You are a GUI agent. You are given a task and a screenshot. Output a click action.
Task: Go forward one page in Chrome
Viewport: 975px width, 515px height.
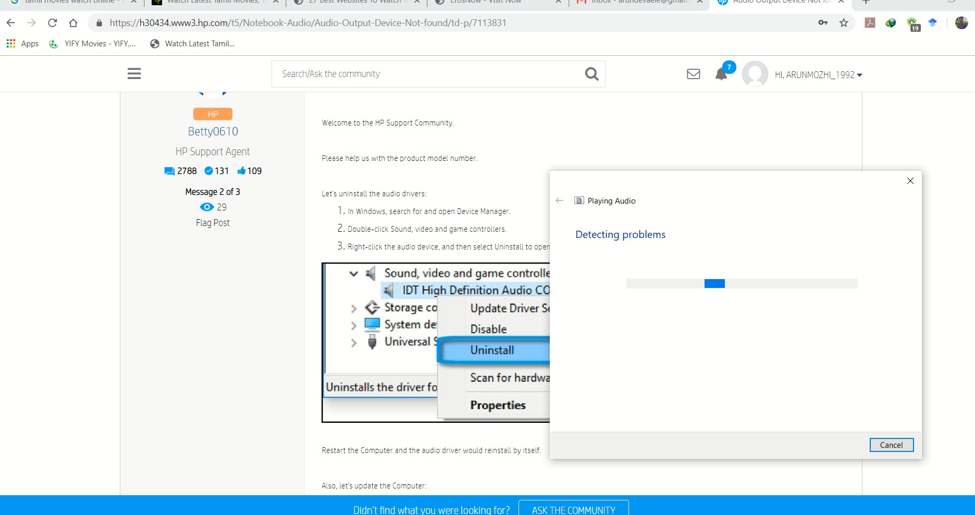pos(31,23)
